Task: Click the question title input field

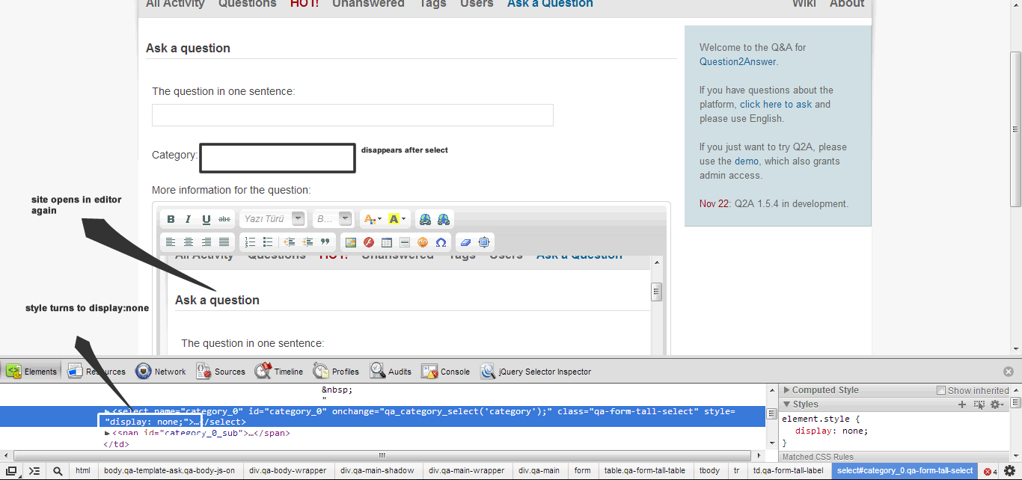Action: tap(352, 115)
